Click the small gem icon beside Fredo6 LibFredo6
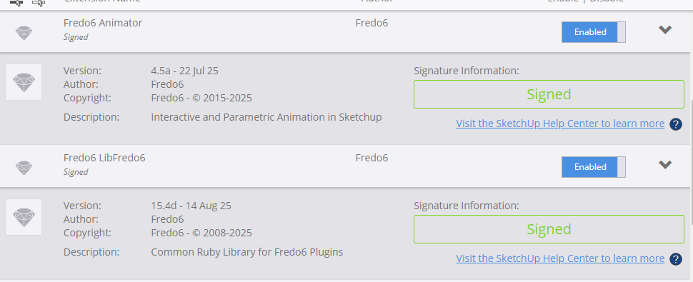Screen dimensions: 693x282 (x=24, y=168)
